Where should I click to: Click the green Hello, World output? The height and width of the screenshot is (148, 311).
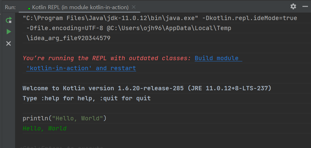click(45, 129)
